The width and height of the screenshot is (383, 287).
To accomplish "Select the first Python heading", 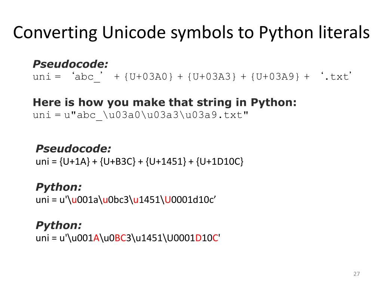I will tap(59, 187).
